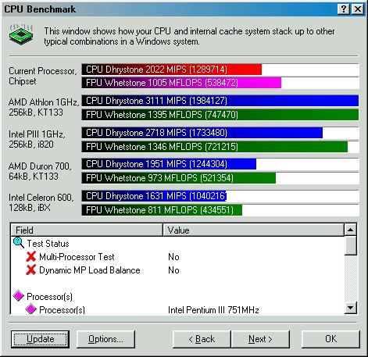Click the red X beside Dynamic MP Load Balance
Viewport: 368px width, 357px height.
tap(31, 270)
